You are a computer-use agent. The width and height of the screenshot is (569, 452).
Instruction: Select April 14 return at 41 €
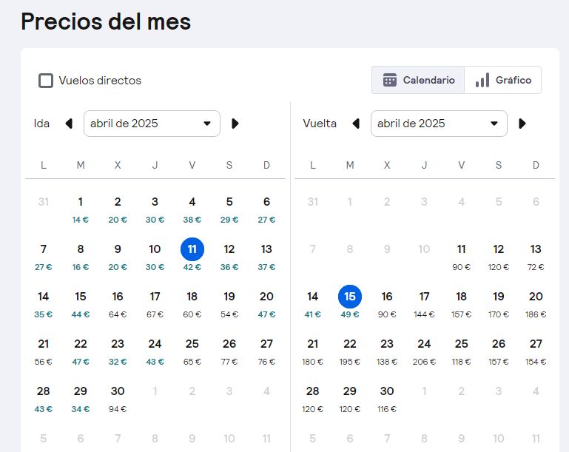(x=312, y=305)
